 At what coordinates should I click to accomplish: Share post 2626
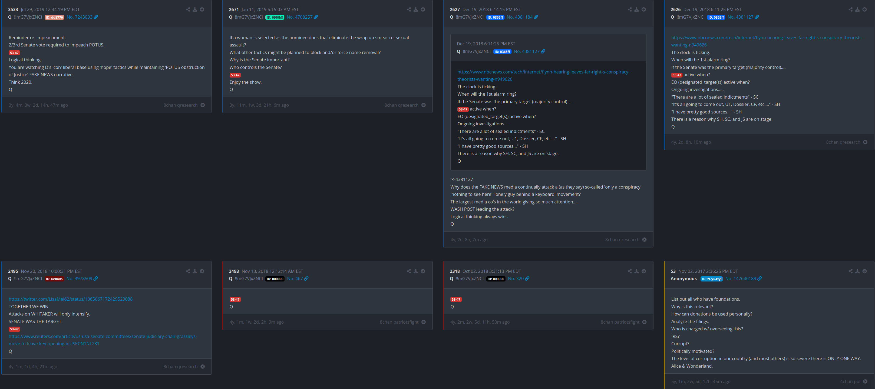[851, 9]
